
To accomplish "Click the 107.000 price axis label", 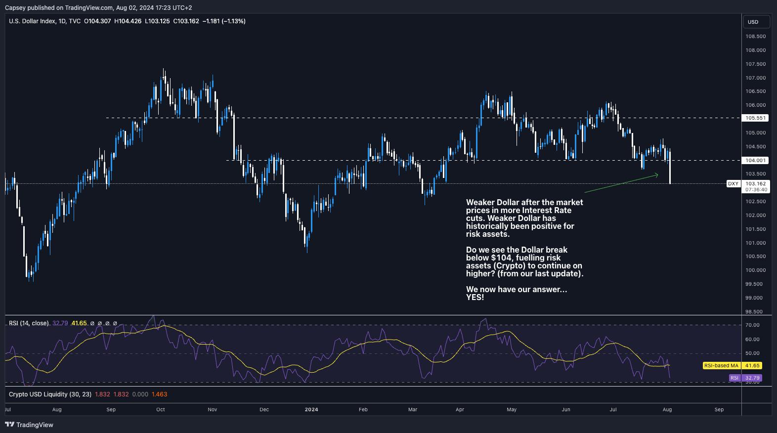I will 756,78.
